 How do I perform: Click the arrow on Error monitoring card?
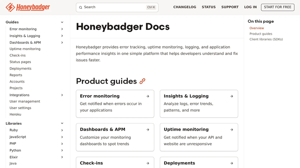(x=148, y=96)
